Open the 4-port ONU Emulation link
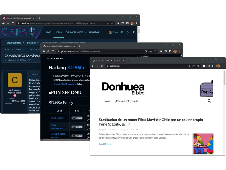Image resolution: width=226 pixels, height=170 pixels. tap(65, 84)
